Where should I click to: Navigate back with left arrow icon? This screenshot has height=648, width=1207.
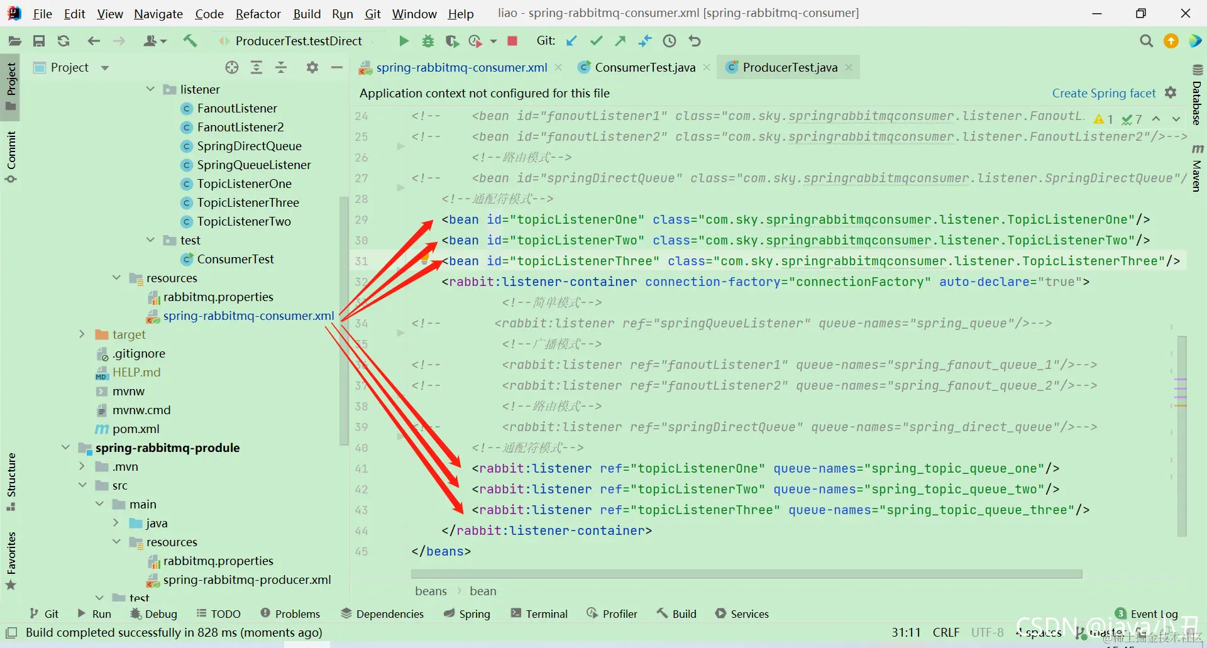94,41
